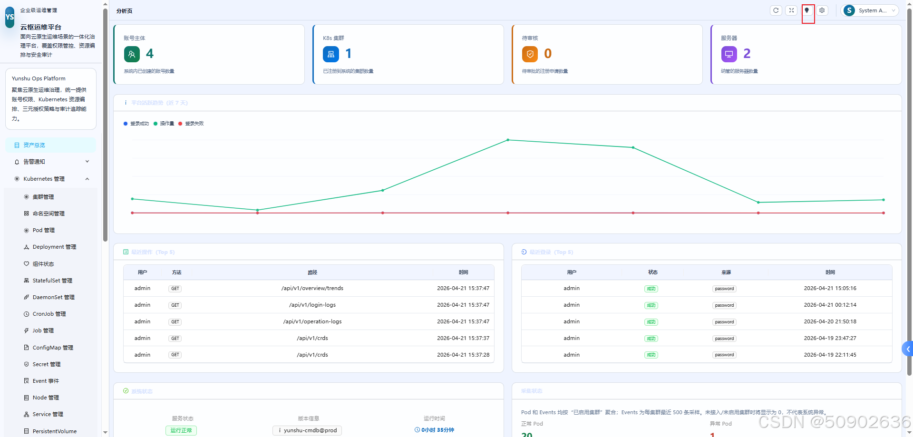Expand the 告警通知 menu
This screenshot has height=437, width=913.
click(x=51, y=162)
